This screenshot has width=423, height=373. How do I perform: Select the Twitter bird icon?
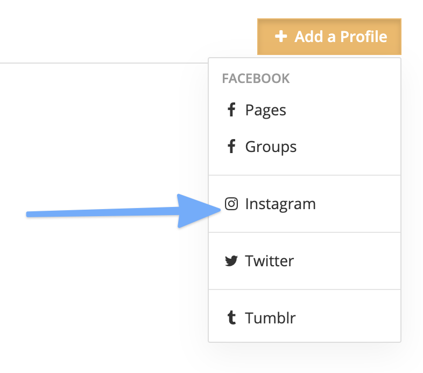click(231, 261)
